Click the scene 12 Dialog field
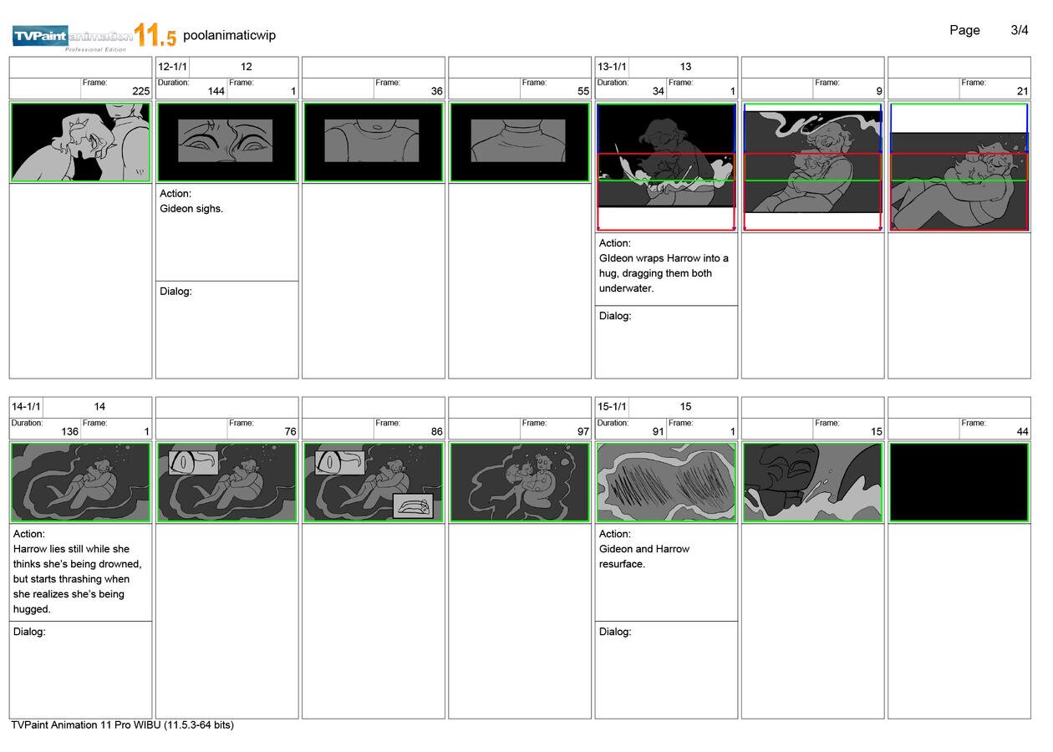 226,330
